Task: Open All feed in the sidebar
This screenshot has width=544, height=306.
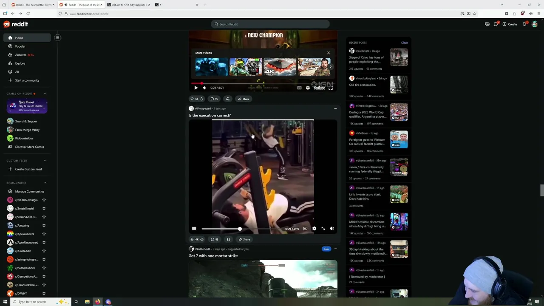Action: click(27, 72)
